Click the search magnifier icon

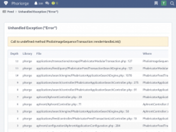(x=172, y=3)
